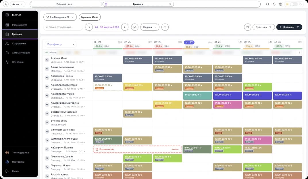Open Анцифирова Екатерина's Пт 28 shift 17:00-23:15
The width and height of the screenshot is (308, 179).
point(228,105)
